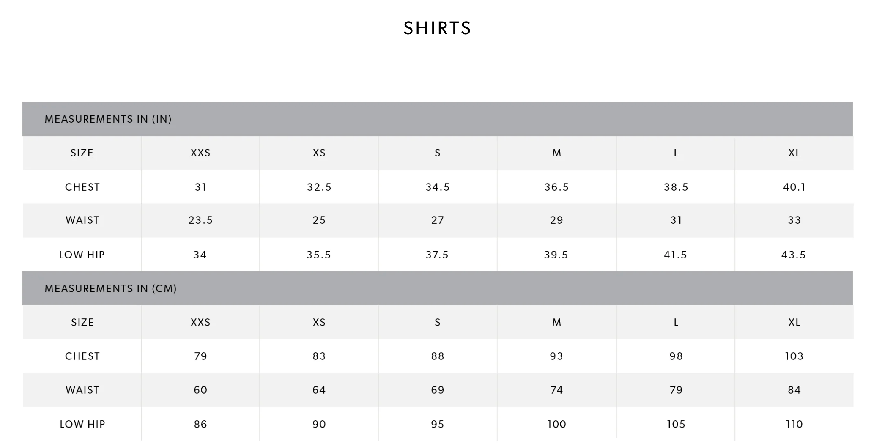This screenshot has height=444, width=882.
Task: Click the 36.5 chest value for medium
Action: pos(556,187)
